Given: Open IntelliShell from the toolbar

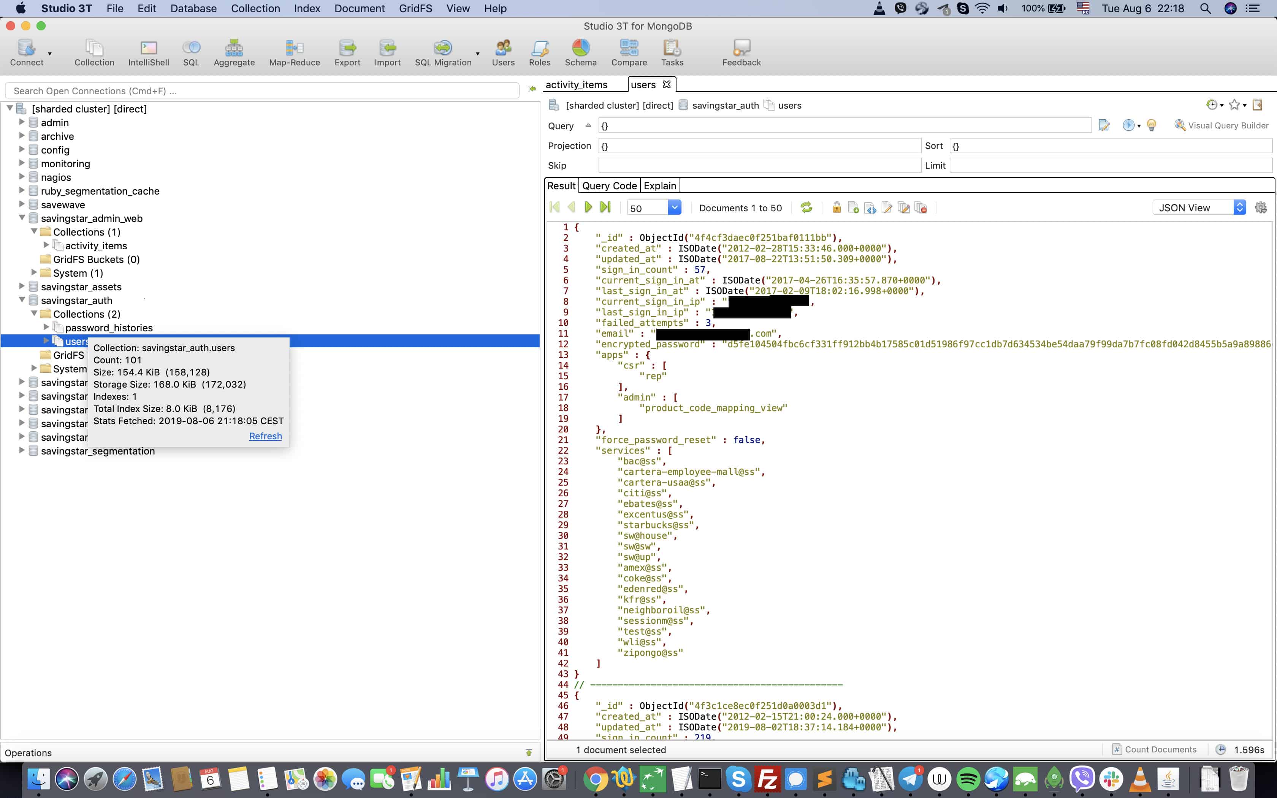Looking at the screenshot, I should click(148, 53).
